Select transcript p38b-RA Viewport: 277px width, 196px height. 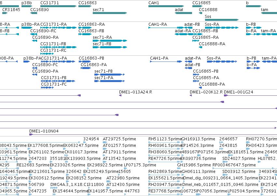pyautogui.click(x=27, y=28)
